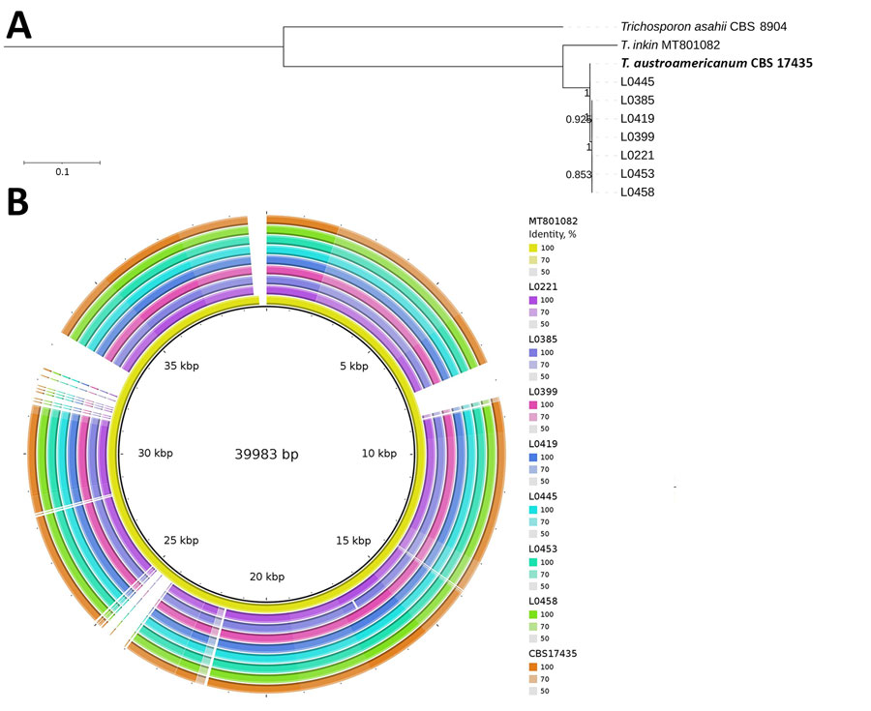Screen dimensions: 871x711
Task: Collapse the clade containing L0445 through L0458
Action: 592,135
